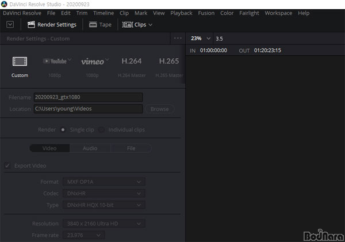Toggle the panel checkbox dropdown icon in toolbar
Viewport: 345px width, 242px height.
[x=10, y=24]
